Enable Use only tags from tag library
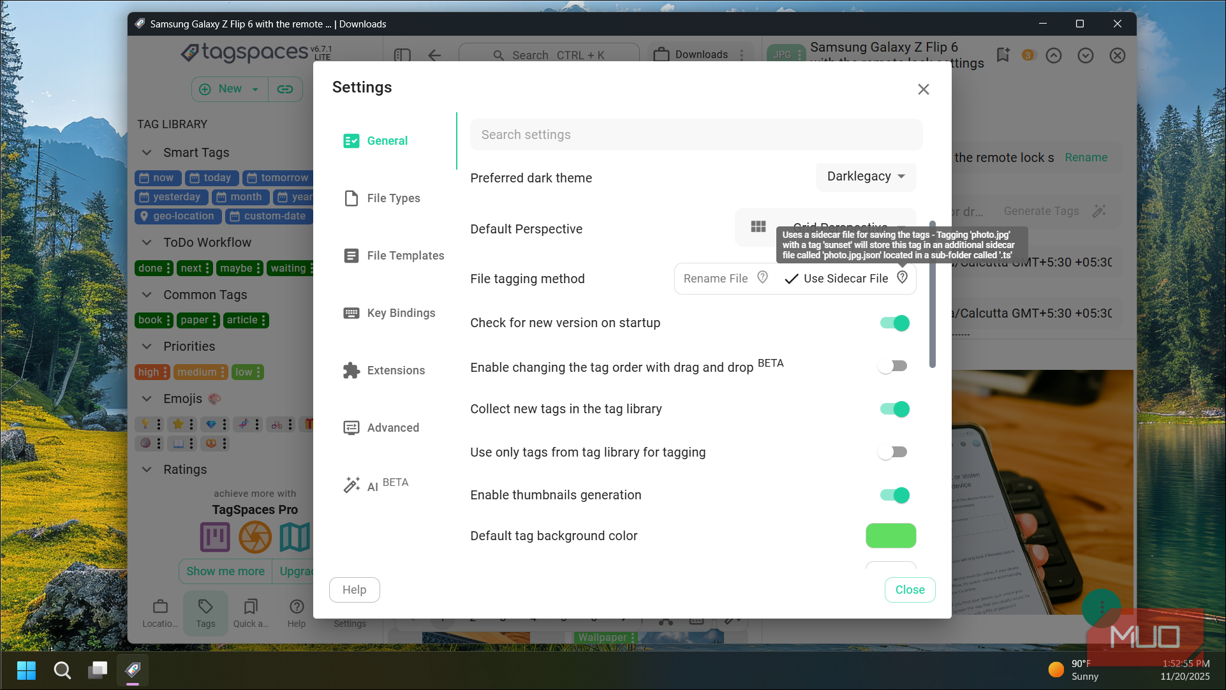 pos(892,452)
